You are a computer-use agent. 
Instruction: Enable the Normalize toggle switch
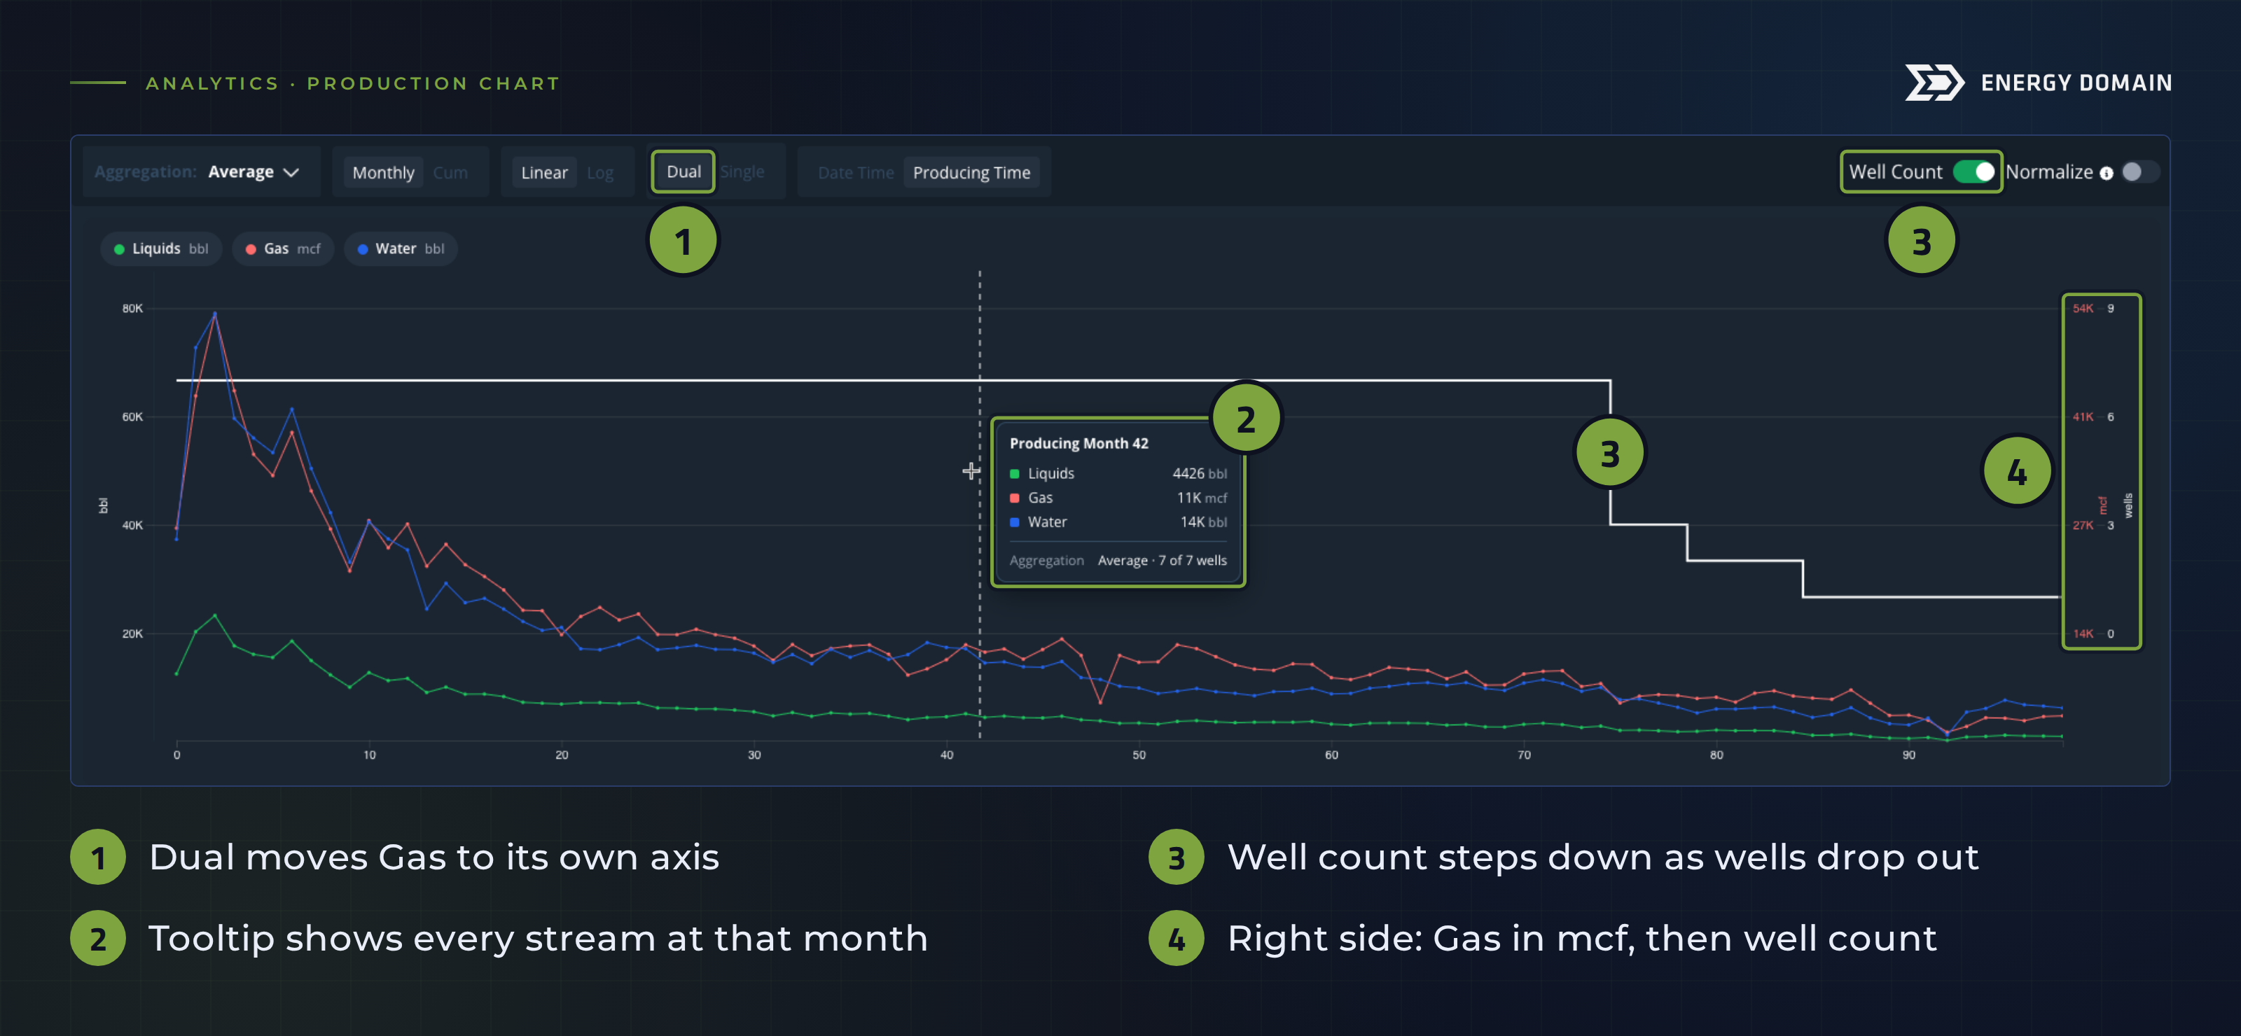(x=2139, y=172)
